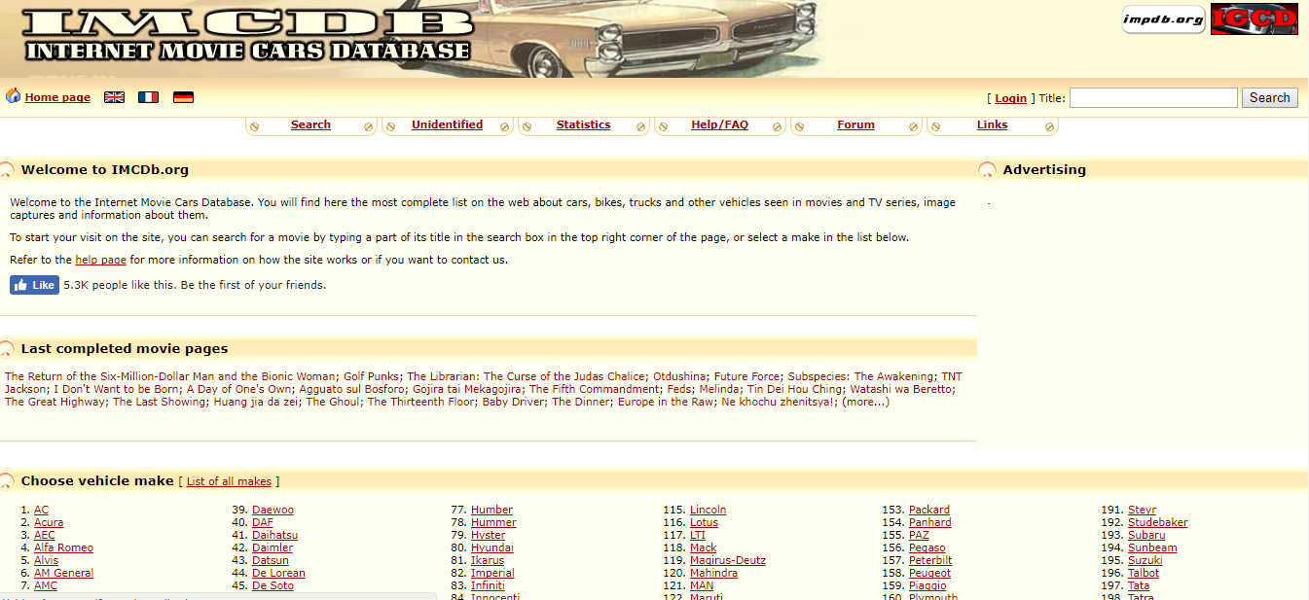Screen dimensions: 1309x600
Task: Open the movie The Great Highway
Action: [55, 402]
